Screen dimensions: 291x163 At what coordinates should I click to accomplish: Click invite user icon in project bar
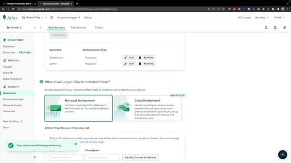pos(266,28)
